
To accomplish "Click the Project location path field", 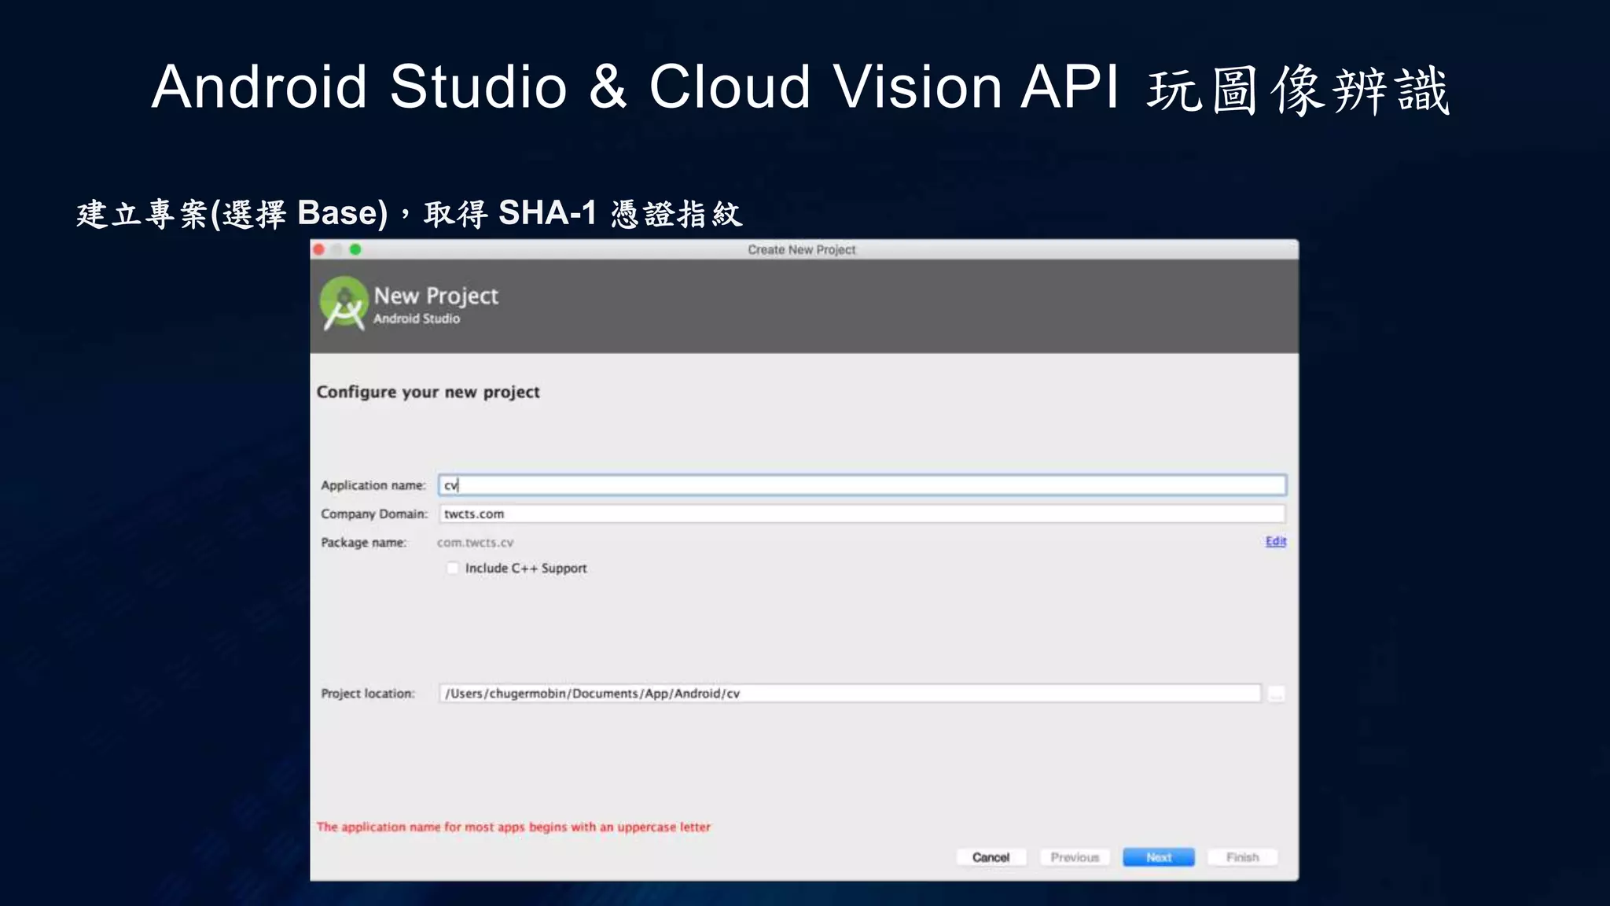I will point(850,693).
